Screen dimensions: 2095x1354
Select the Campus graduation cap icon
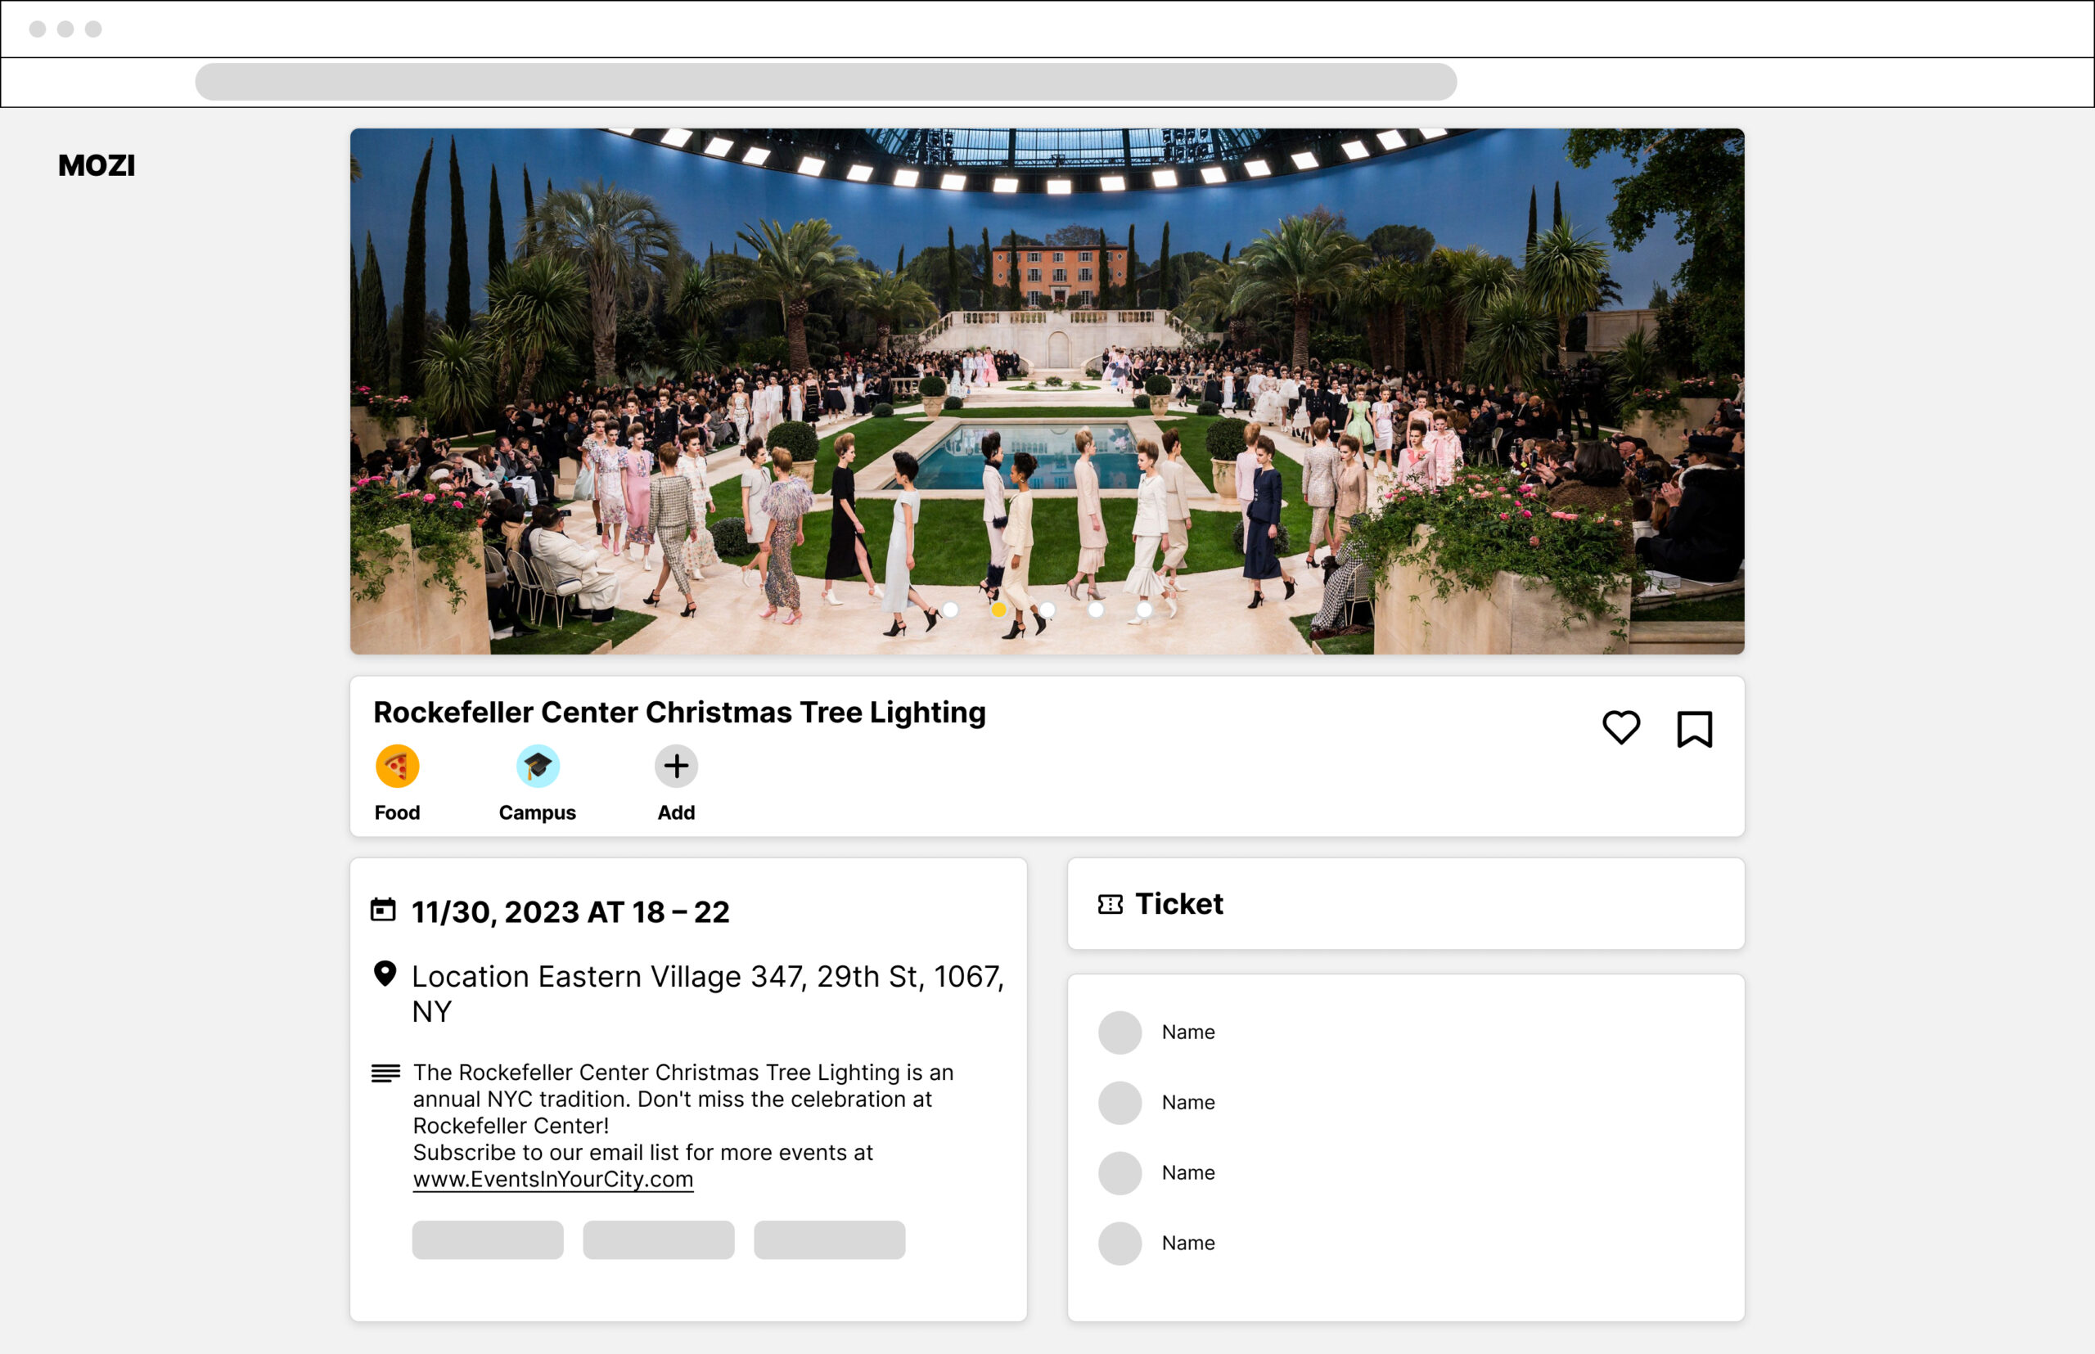click(x=538, y=766)
